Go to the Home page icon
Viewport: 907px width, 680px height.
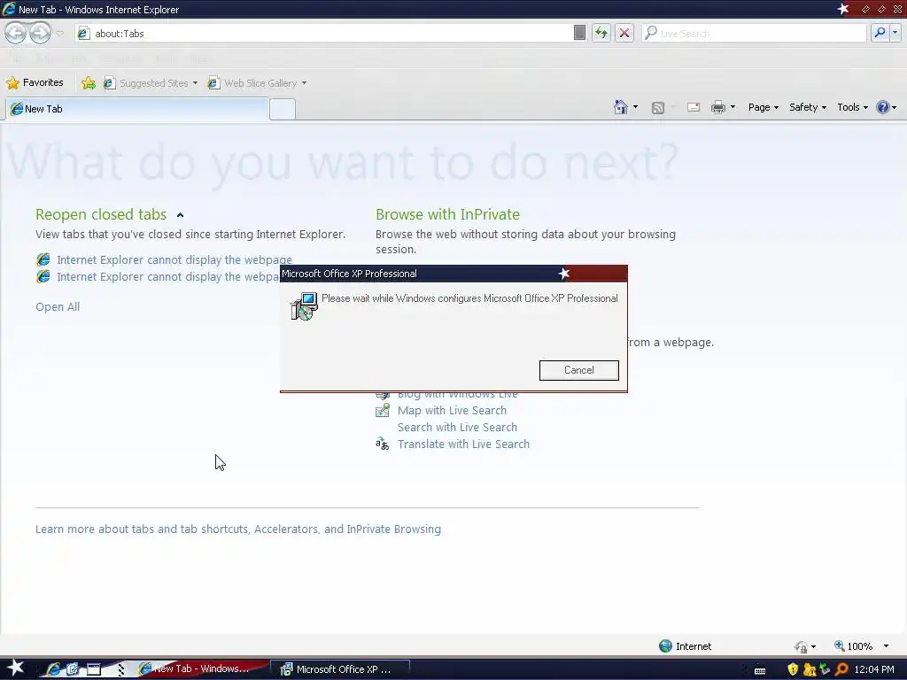coord(621,107)
